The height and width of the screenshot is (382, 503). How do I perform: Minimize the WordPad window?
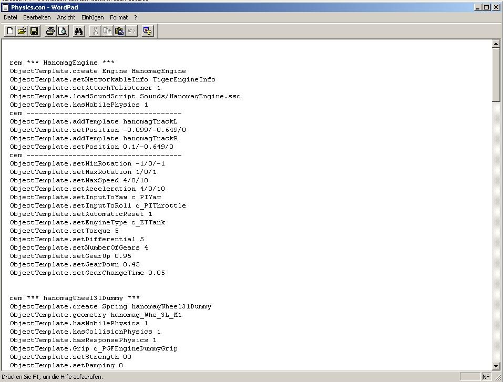[x=478, y=7]
